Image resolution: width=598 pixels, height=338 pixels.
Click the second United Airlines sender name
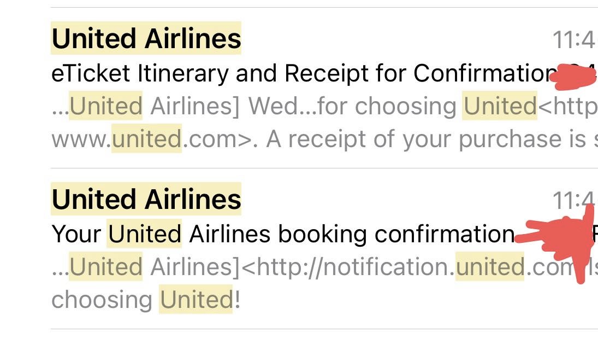(x=146, y=199)
